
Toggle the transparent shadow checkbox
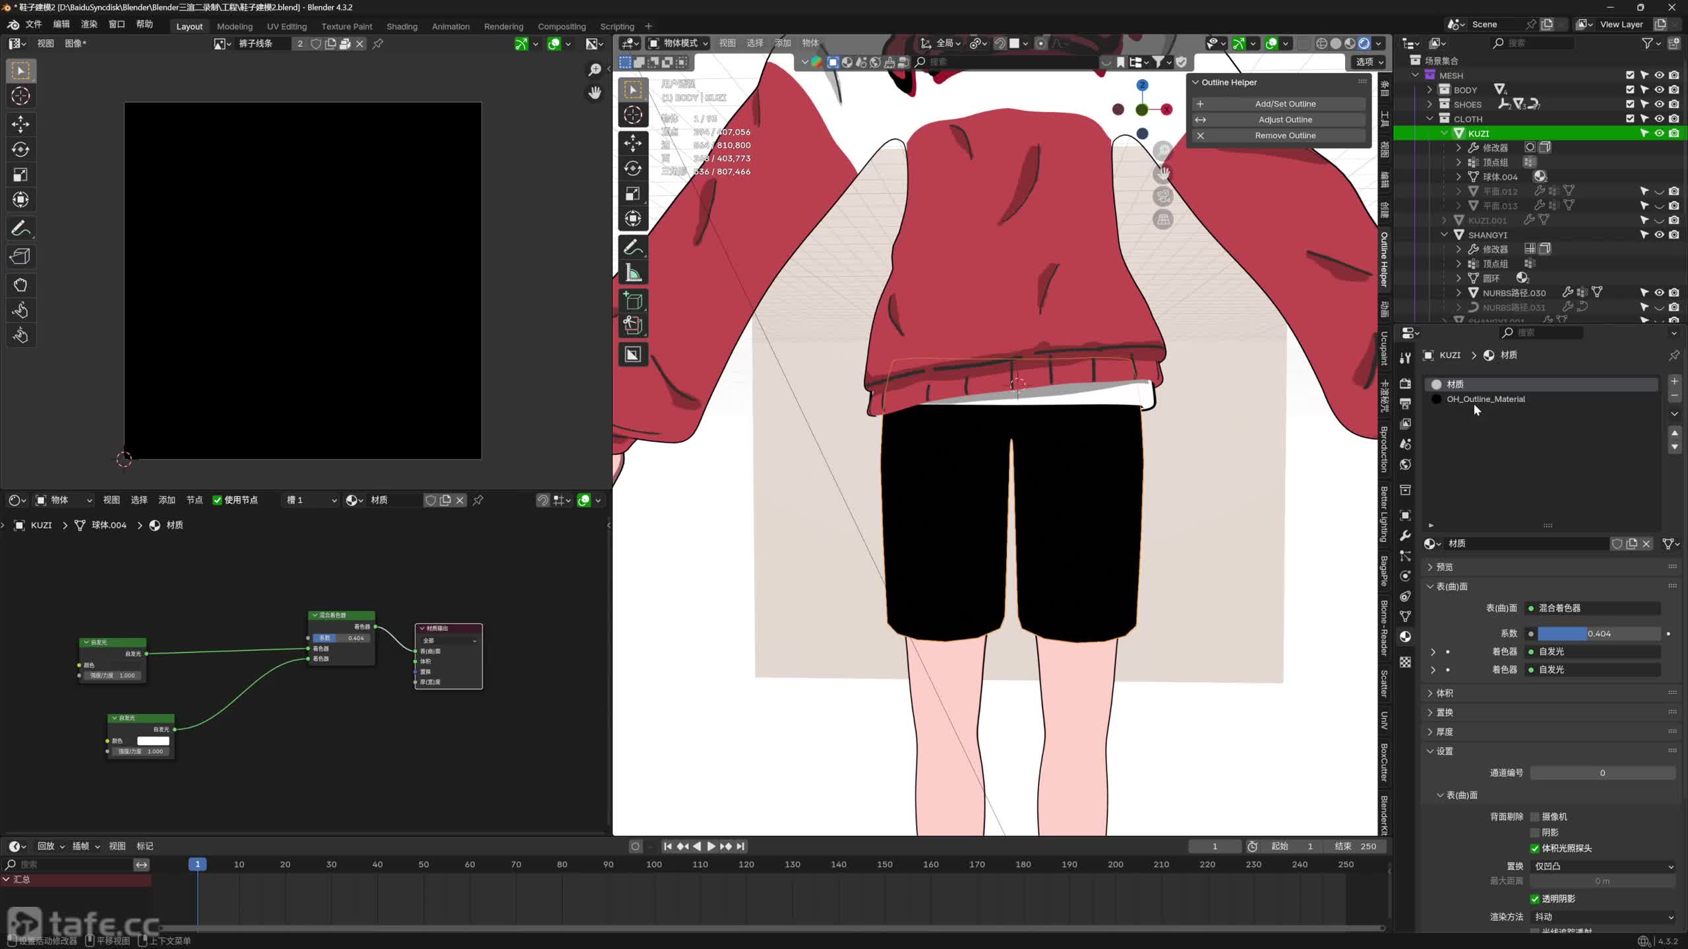(1535, 899)
